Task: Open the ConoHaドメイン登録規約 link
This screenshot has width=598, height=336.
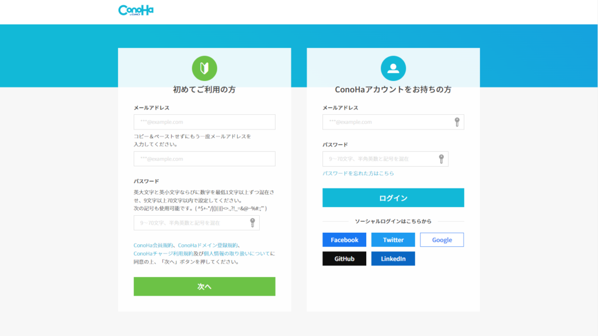Action: [208, 246]
